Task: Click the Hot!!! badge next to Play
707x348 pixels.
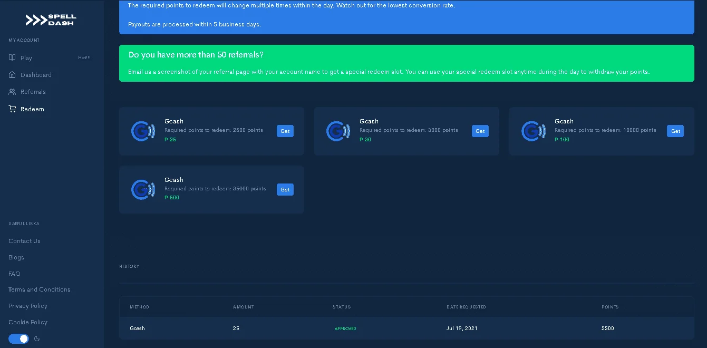Action: click(x=84, y=57)
